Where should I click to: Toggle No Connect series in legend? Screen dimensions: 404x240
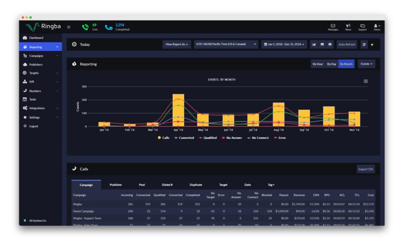coord(258,138)
